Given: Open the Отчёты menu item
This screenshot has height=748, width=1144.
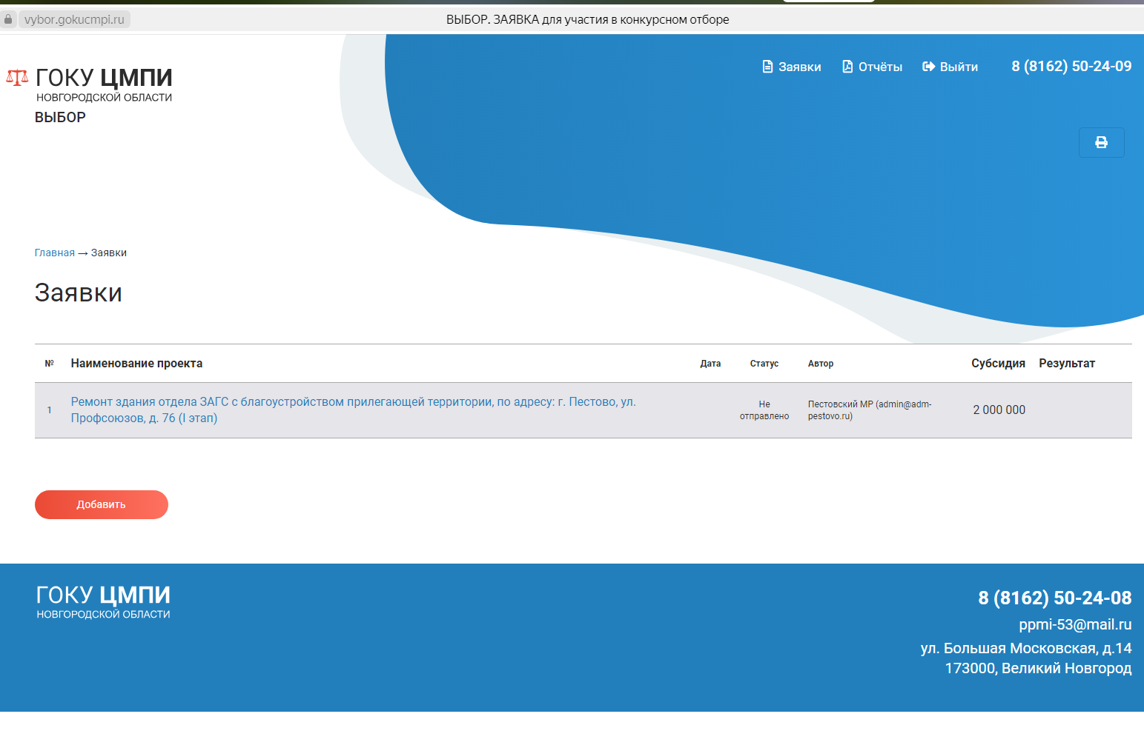Looking at the screenshot, I should click(873, 67).
